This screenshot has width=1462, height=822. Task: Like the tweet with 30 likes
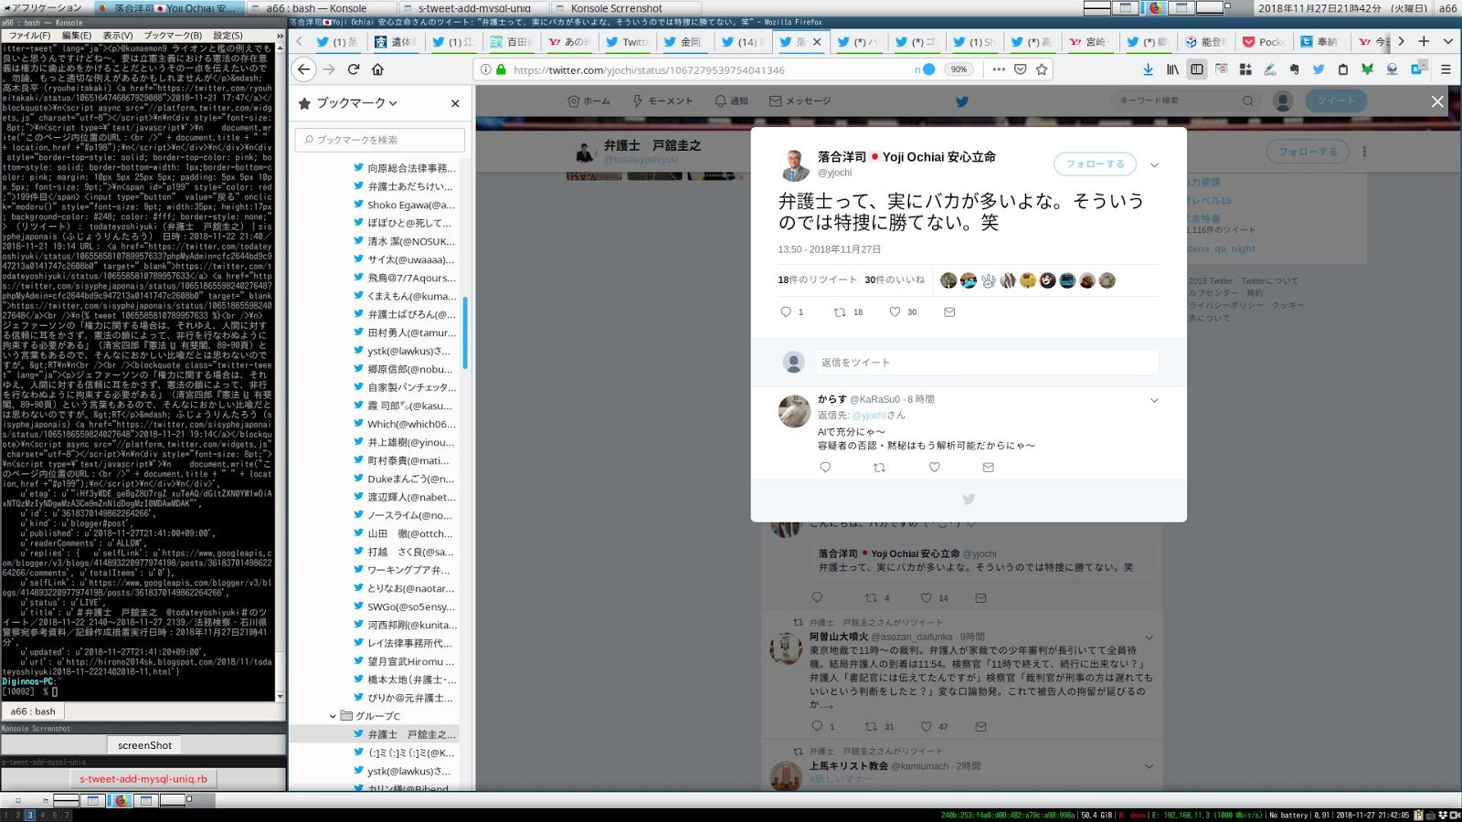tap(895, 312)
